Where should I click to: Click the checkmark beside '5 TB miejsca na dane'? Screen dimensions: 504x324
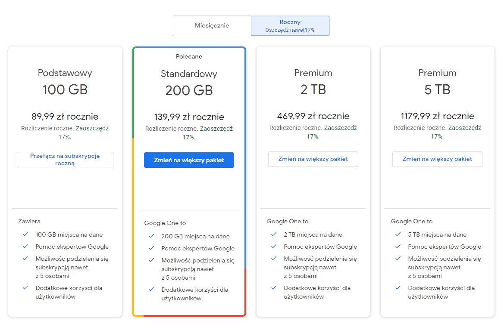coord(398,235)
